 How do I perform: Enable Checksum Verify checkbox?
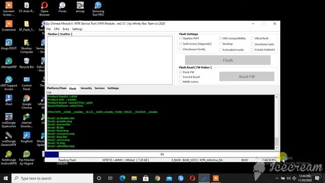[x=181, y=49]
